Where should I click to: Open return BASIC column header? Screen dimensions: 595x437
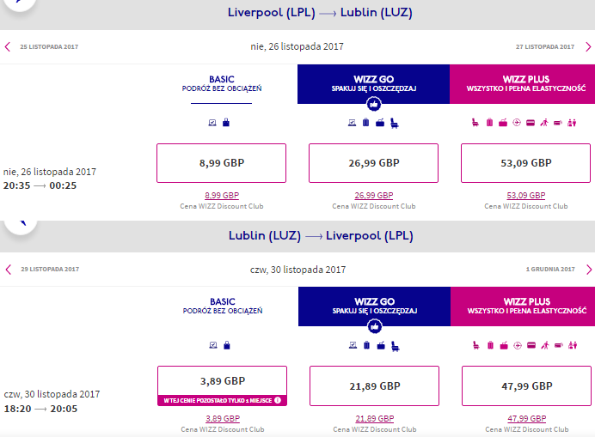(223, 306)
